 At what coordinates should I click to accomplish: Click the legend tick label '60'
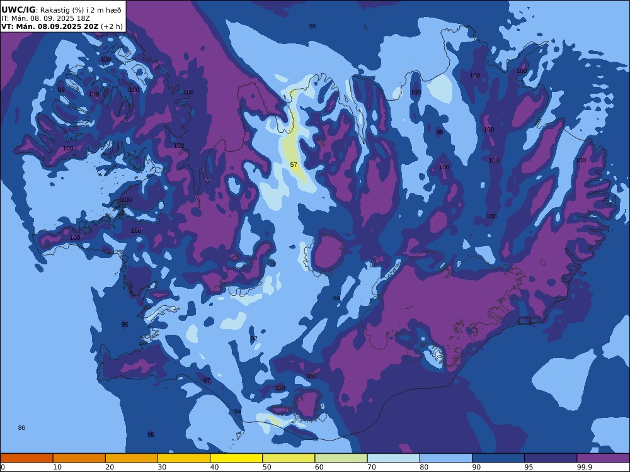click(x=319, y=467)
